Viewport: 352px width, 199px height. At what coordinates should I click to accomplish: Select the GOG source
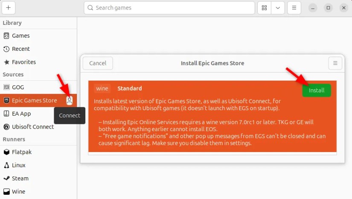pyautogui.click(x=38, y=87)
